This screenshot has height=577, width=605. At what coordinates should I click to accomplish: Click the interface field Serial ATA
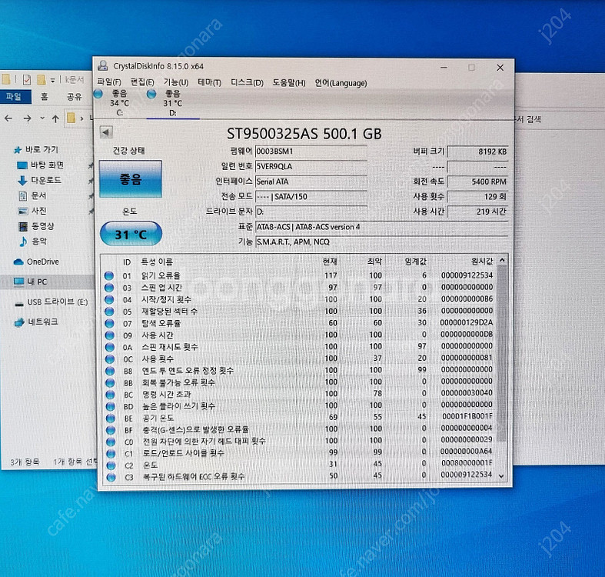[x=311, y=181]
